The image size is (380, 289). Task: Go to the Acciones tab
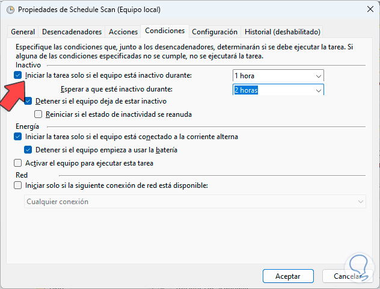coord(122,32)
